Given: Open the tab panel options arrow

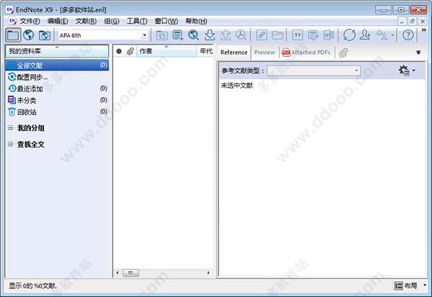Looking at the screenshot, I should pyautogui.click(x=418, y=52).
